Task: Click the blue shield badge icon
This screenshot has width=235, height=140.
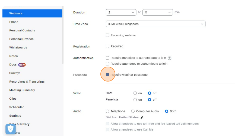Action: [x=11, y=129]
